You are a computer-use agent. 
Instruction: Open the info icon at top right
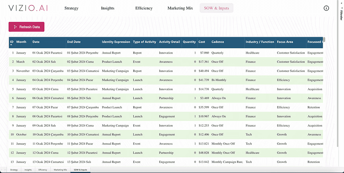coord(326,8)
